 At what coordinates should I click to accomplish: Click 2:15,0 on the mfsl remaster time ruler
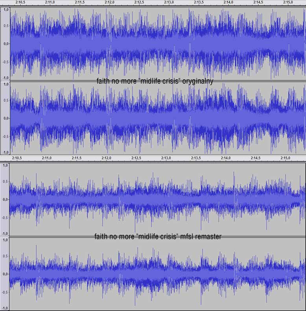[x=286, y=158]
